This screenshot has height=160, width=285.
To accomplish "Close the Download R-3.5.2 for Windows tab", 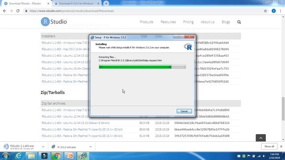I will pyautogui.click(x=98, y=4).
